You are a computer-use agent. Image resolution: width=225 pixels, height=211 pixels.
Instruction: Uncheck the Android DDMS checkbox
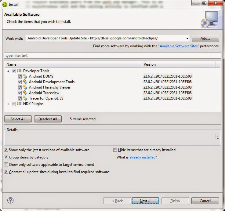tap(20, 77)
